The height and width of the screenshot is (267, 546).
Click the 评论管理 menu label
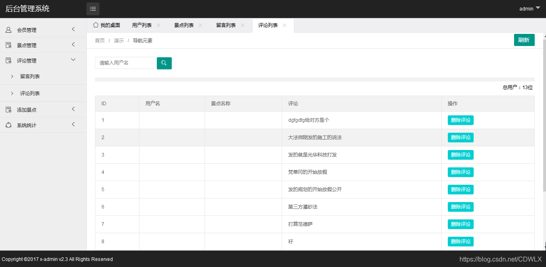27,61
